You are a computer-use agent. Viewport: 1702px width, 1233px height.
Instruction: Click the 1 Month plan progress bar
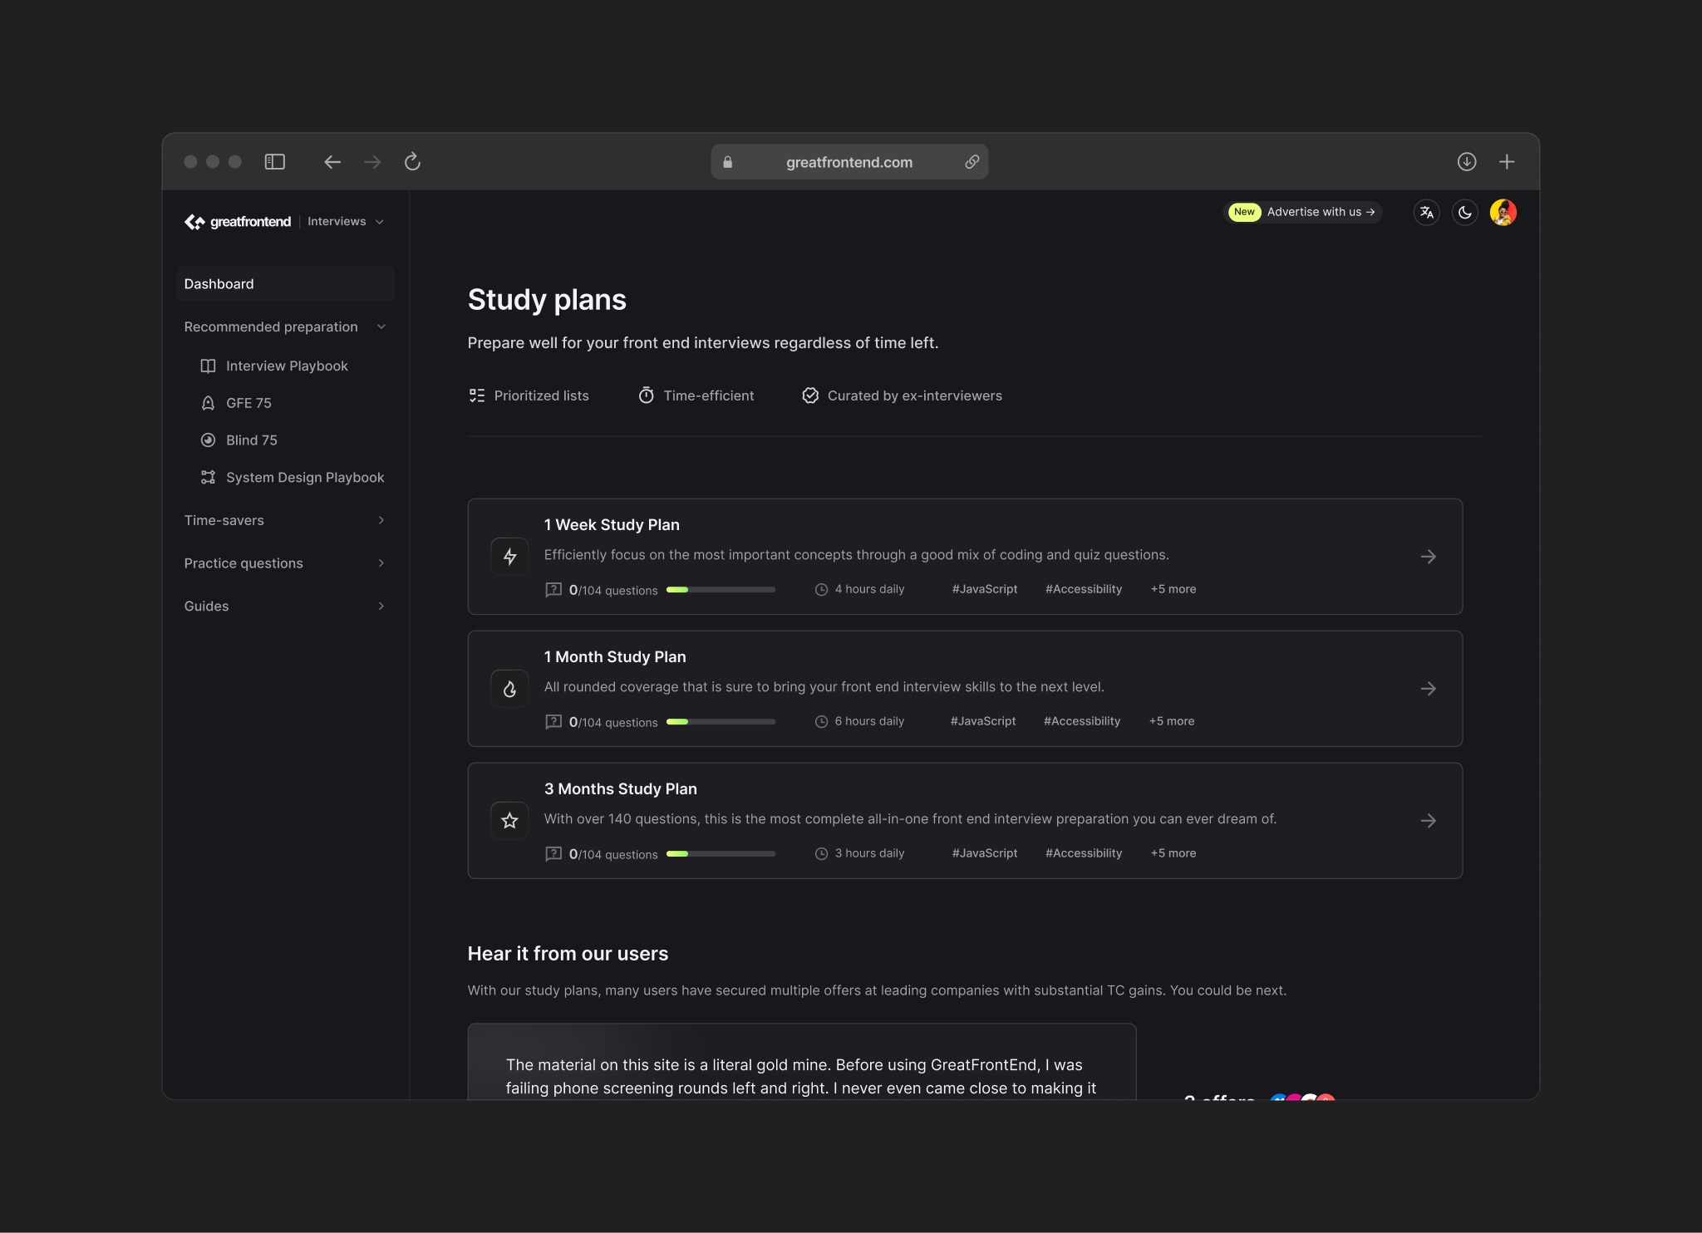(x=721, y=722)
